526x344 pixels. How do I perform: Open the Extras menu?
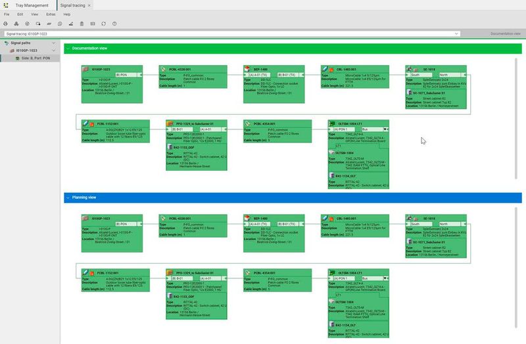(51, 14)
